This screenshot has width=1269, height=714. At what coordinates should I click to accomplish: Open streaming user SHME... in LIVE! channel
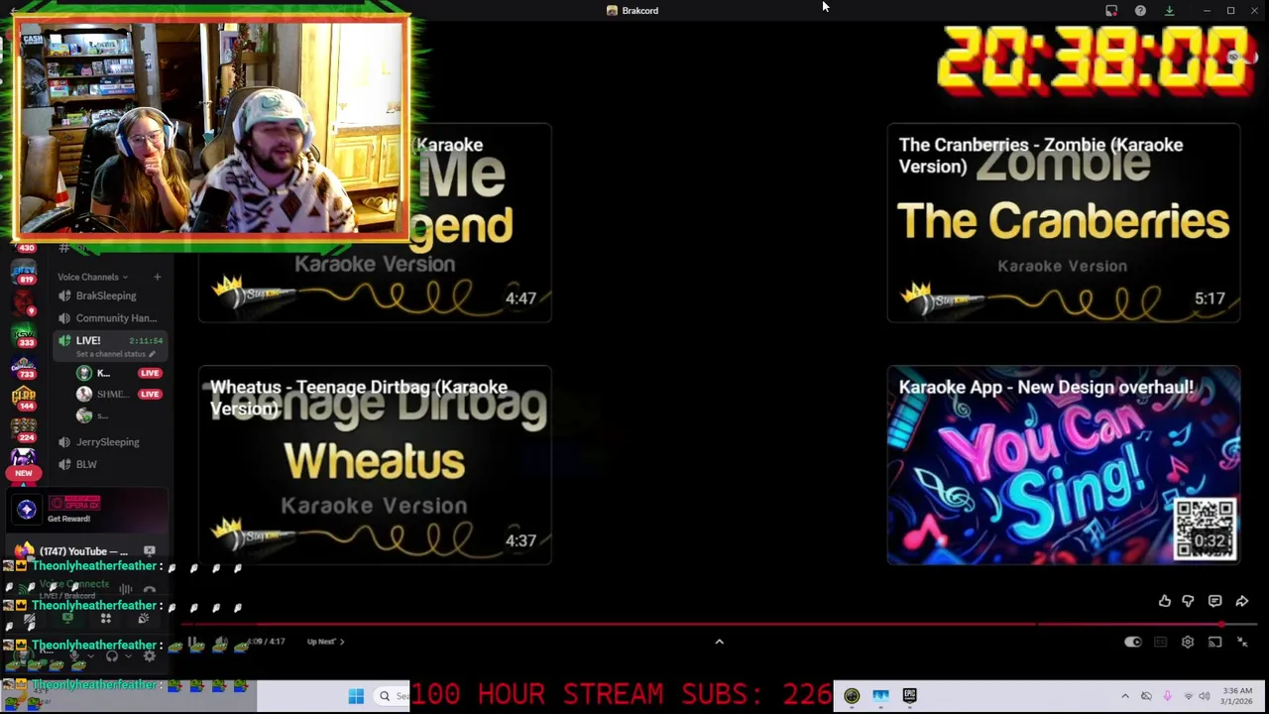(x=117, y=394)
